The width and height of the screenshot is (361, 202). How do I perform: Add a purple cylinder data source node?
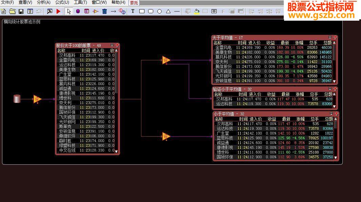(x=78, y=11)
